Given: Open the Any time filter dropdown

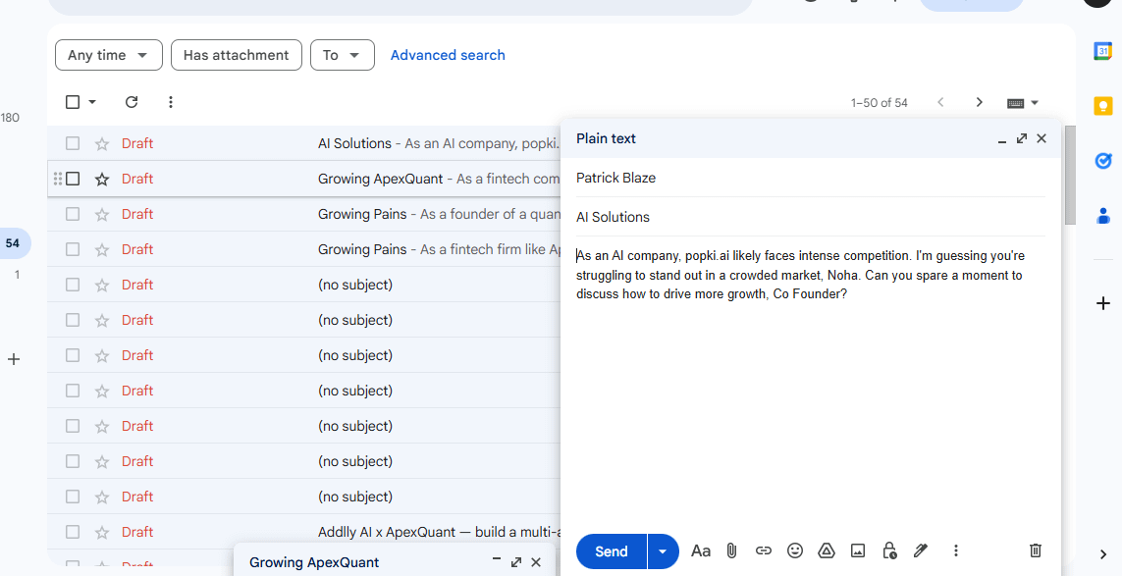Looking at the screenshot, I should (109, 55).
